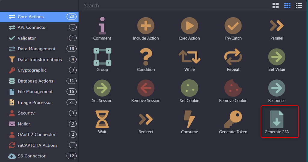This screenshot has height=162, width=308.
Task: Expand the S3 Connector category
Action: (x=32, y=156)
